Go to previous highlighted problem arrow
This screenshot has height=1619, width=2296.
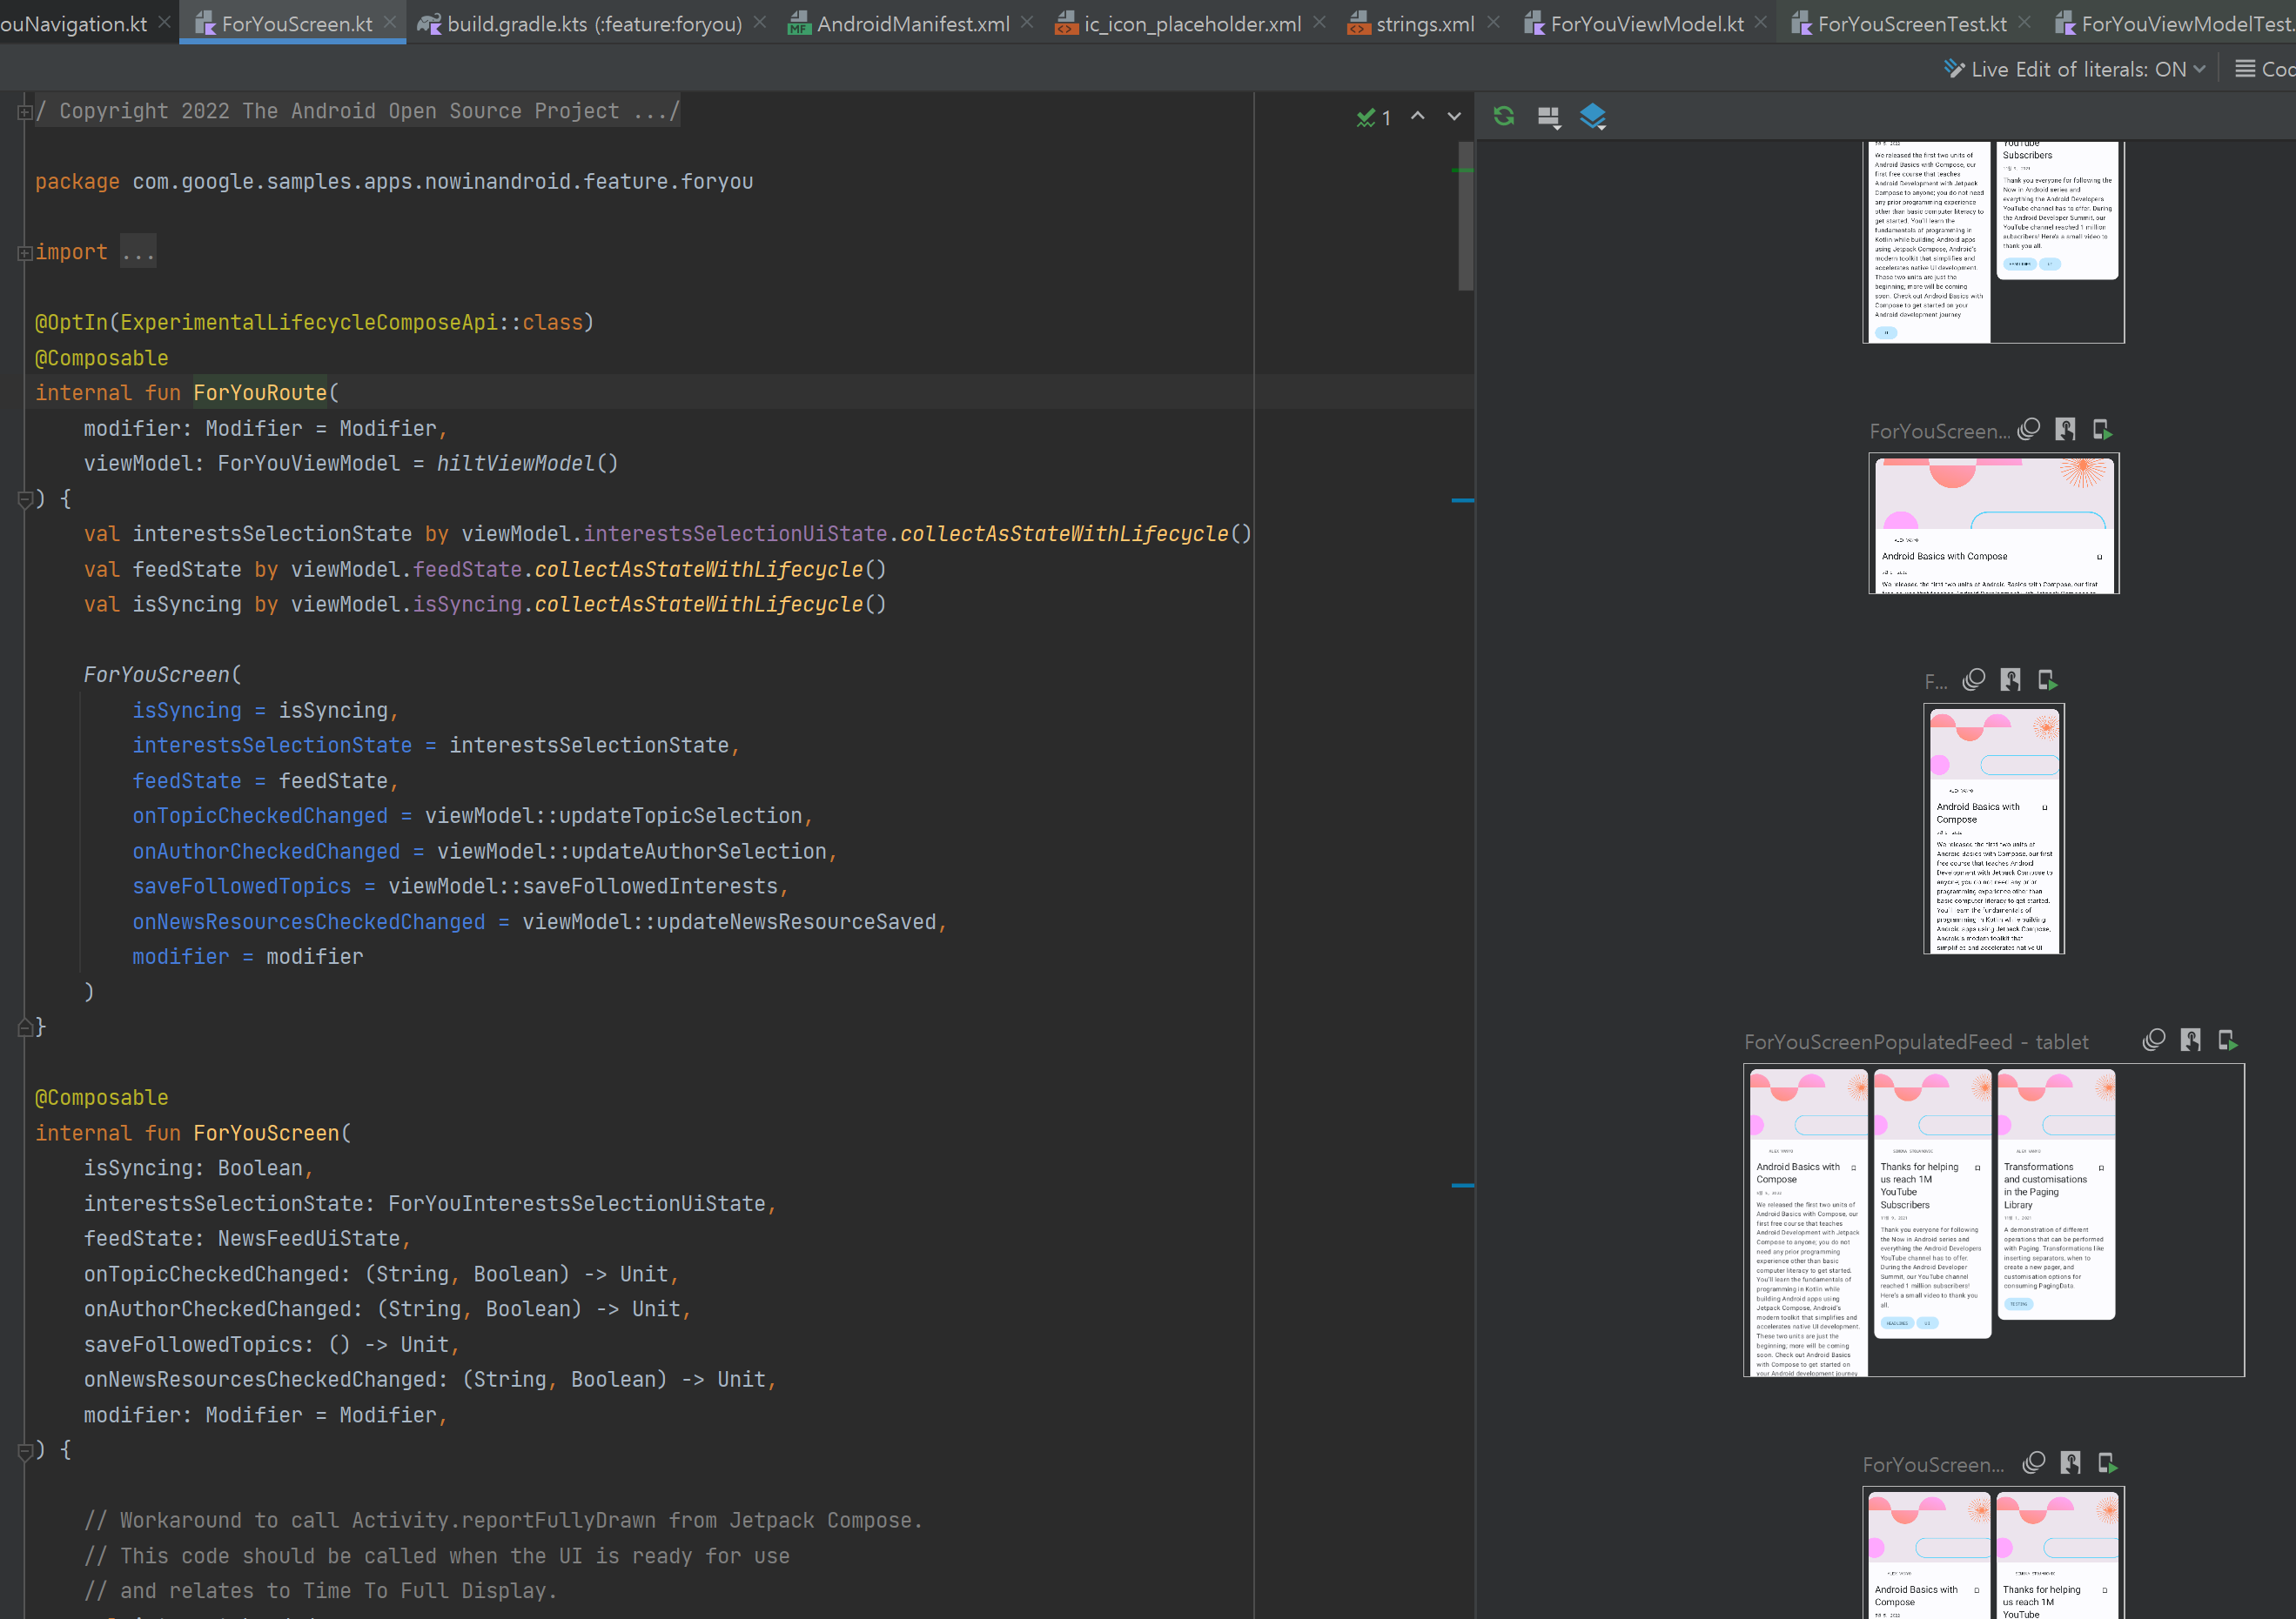(1418, 116)
